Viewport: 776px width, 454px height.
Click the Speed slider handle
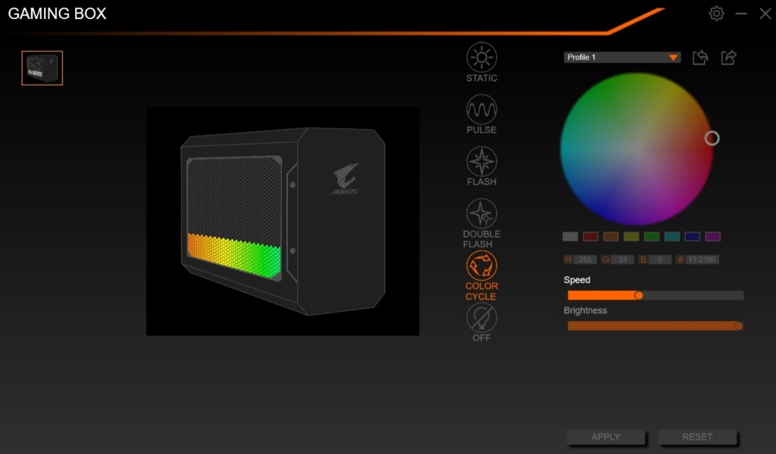pyautogui.click(x=638, y=295)
